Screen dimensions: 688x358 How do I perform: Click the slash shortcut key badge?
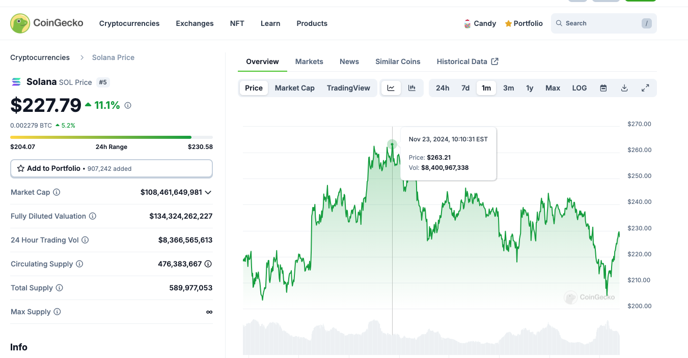647,23
